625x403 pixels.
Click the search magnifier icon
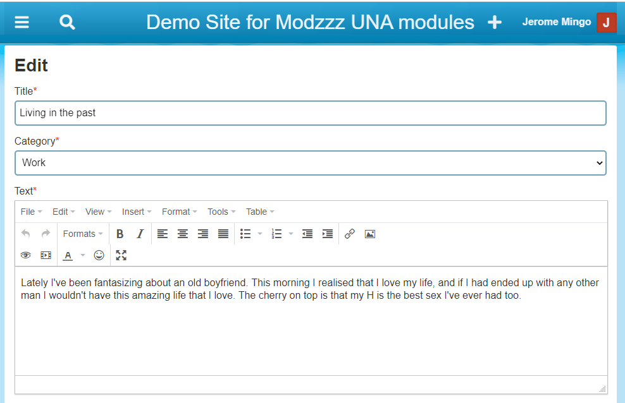[x=67, y=23]
